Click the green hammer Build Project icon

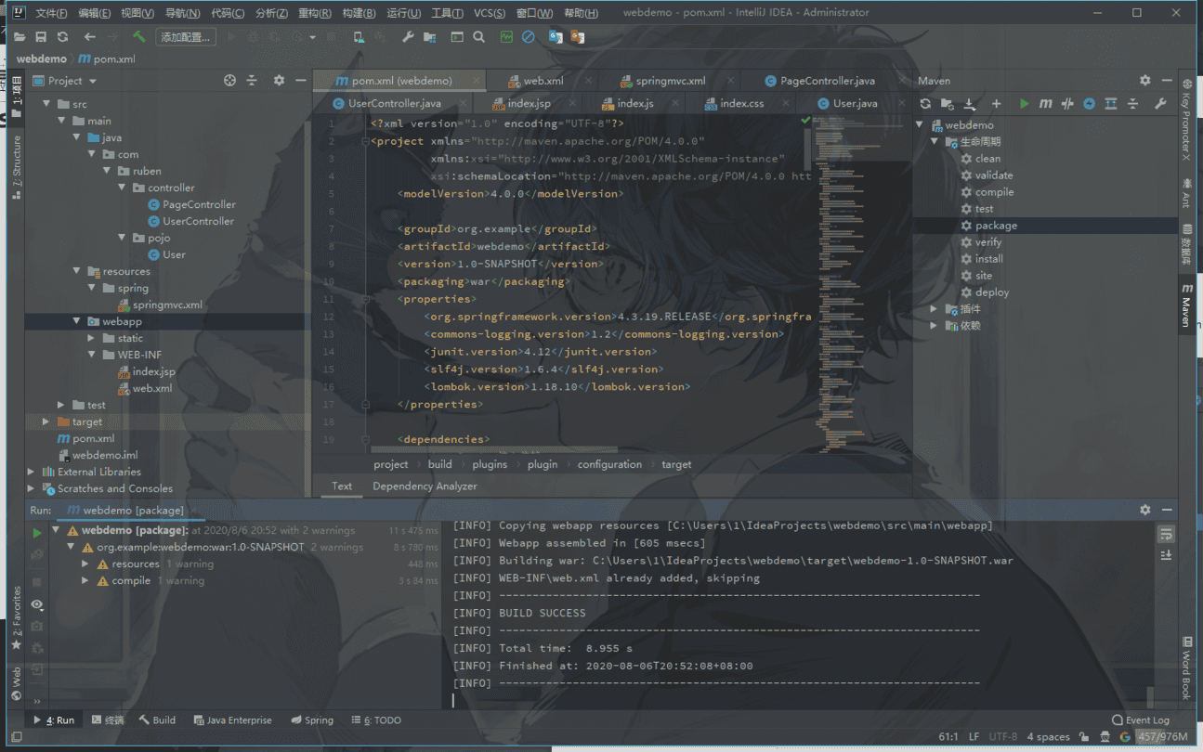point(138,37)
